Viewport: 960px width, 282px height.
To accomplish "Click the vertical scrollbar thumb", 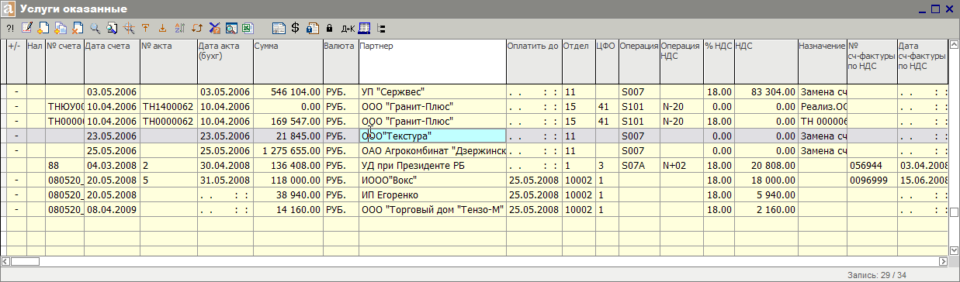I will coord(955,213).
